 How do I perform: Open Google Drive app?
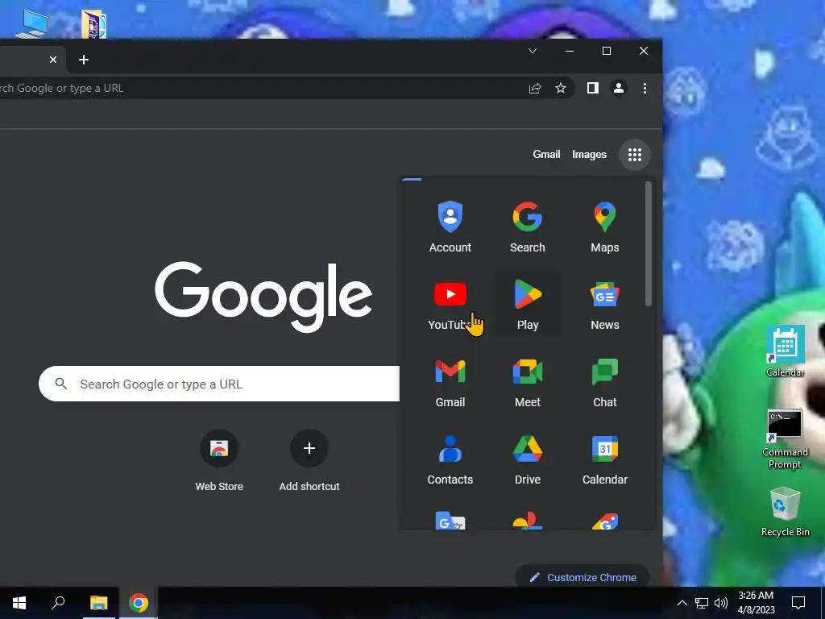coord(527,459)
